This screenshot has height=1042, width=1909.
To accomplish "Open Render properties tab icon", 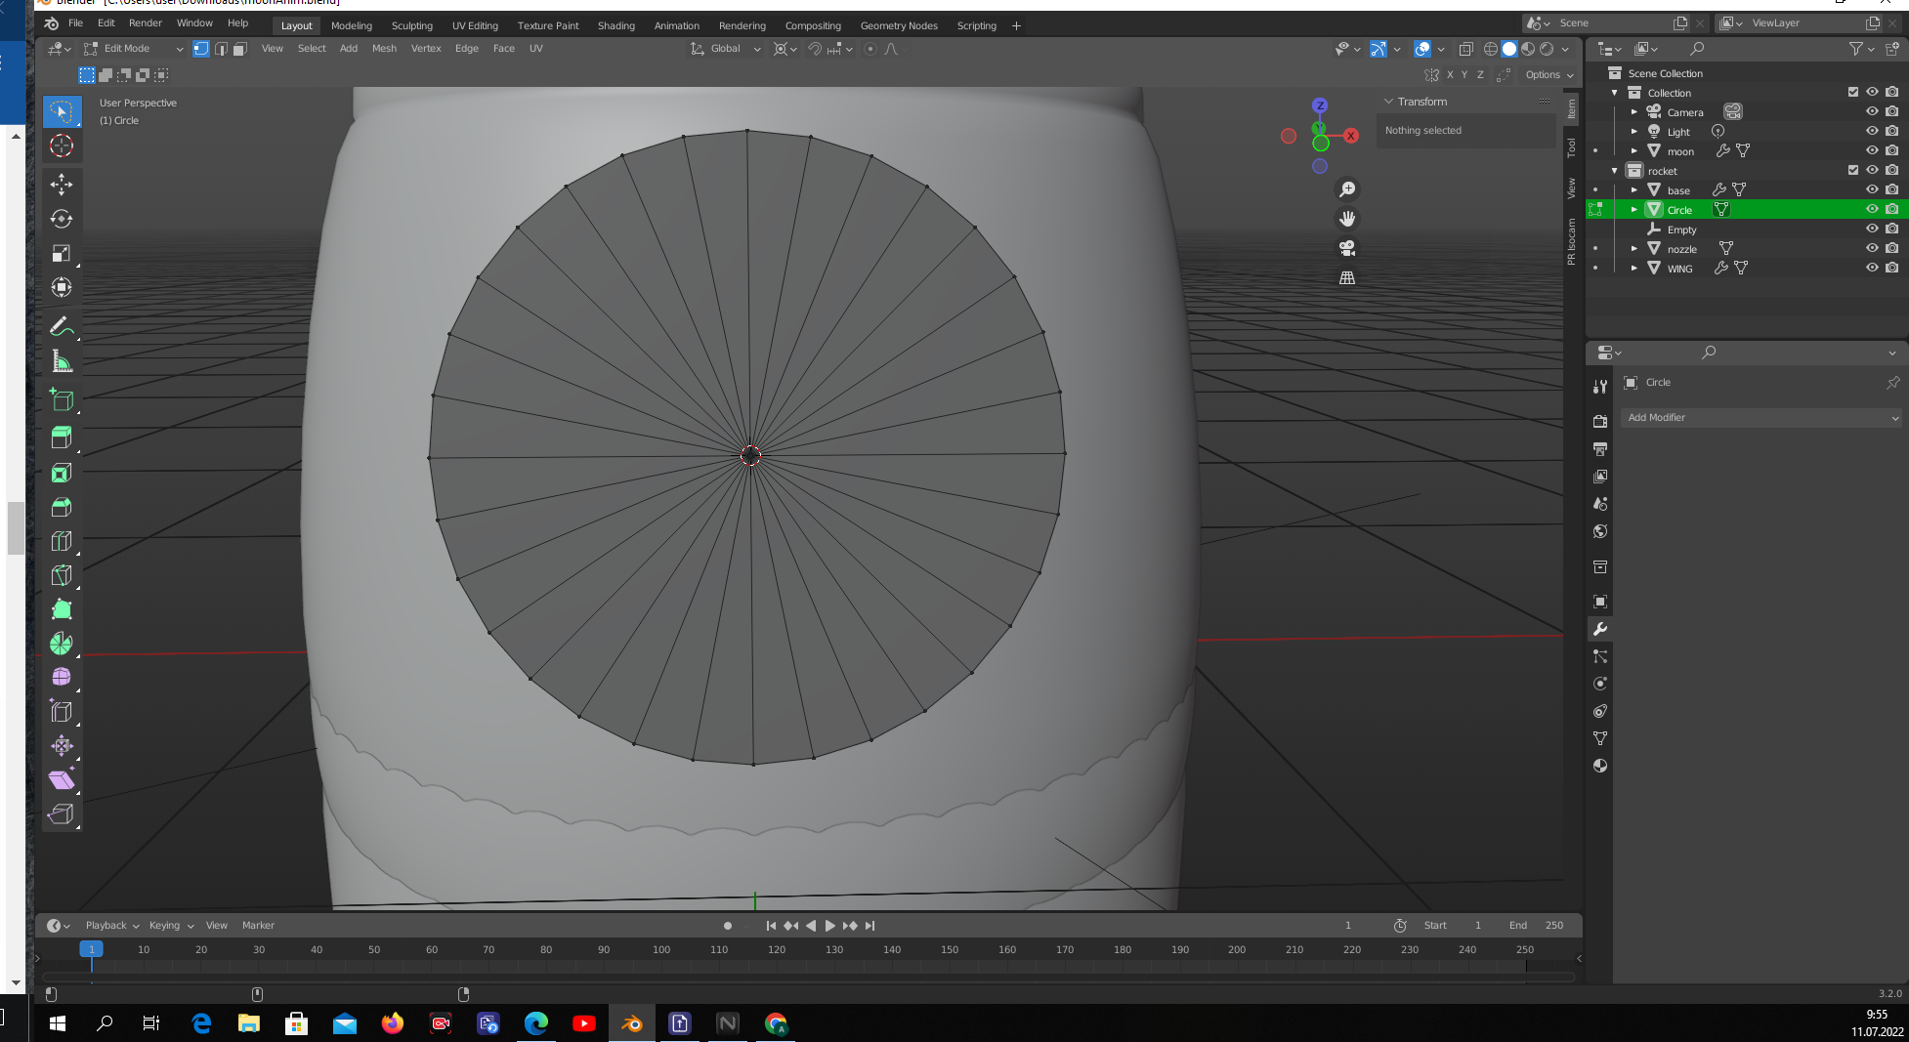I will pyautogui.click(x=1600, y=422).
